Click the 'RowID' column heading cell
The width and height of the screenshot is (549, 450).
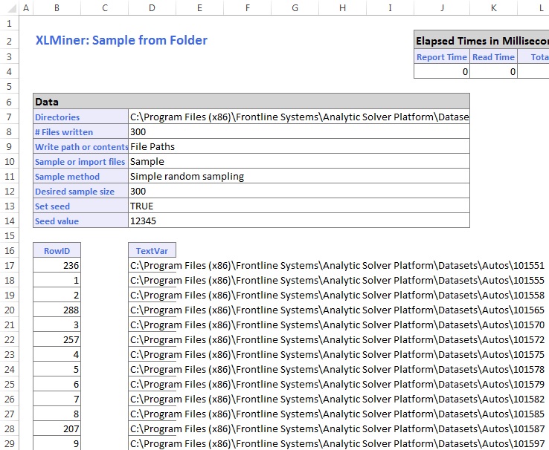click(x=57, y=251)
